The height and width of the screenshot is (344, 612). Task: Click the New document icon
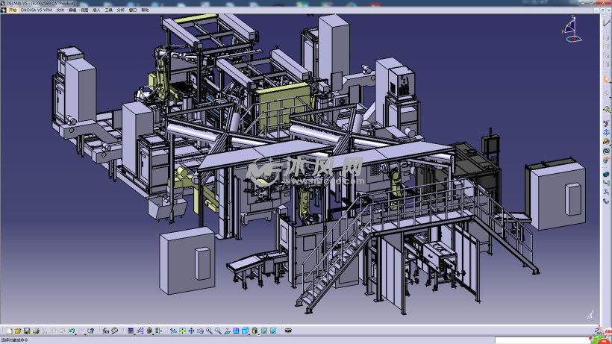coord(9,331)
